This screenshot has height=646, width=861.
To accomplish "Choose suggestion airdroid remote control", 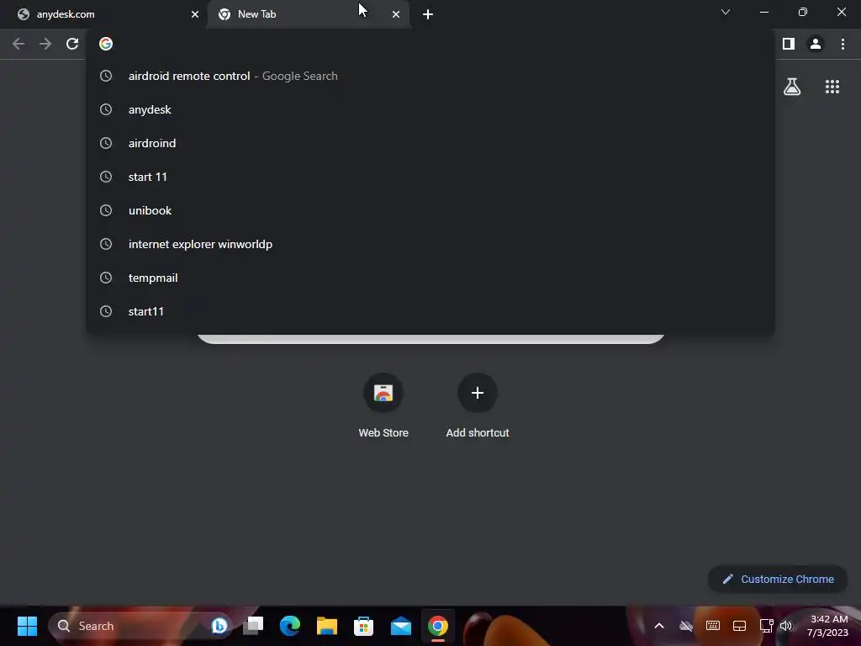I will tap(430, 77).
